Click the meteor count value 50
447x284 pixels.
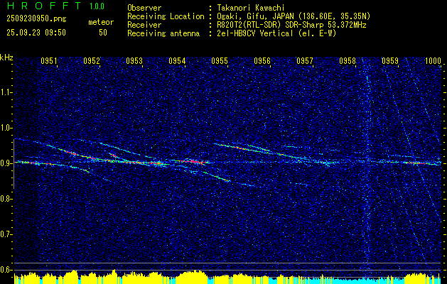(x=103, y=33)
